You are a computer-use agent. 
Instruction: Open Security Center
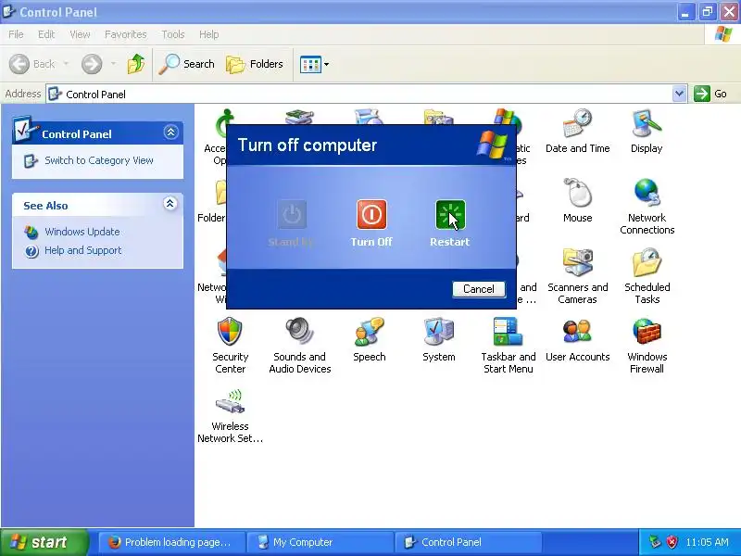pos(230,345)
